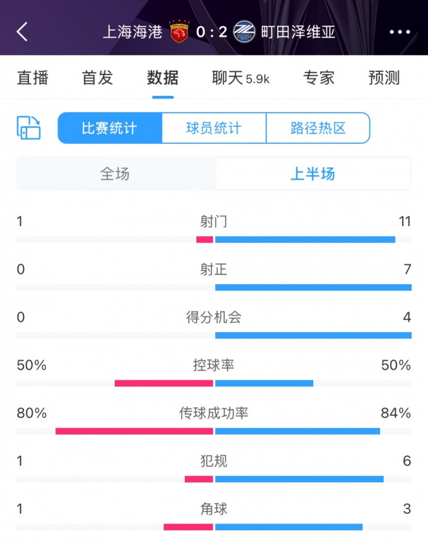The image size is (428, 547).
Task: Click the 射门 shots progress bar
Action: pyautogui.click(x=214, y=239)
